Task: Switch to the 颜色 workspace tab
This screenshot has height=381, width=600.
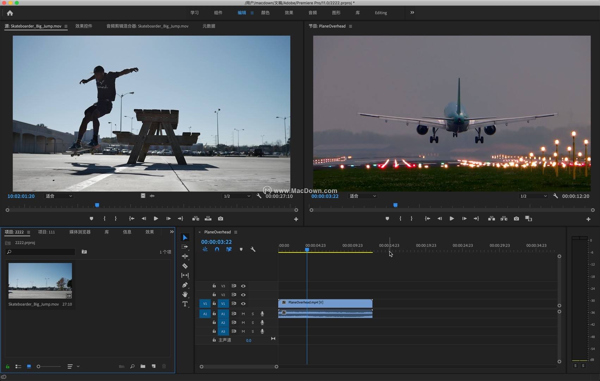Action: click(265, 13)
